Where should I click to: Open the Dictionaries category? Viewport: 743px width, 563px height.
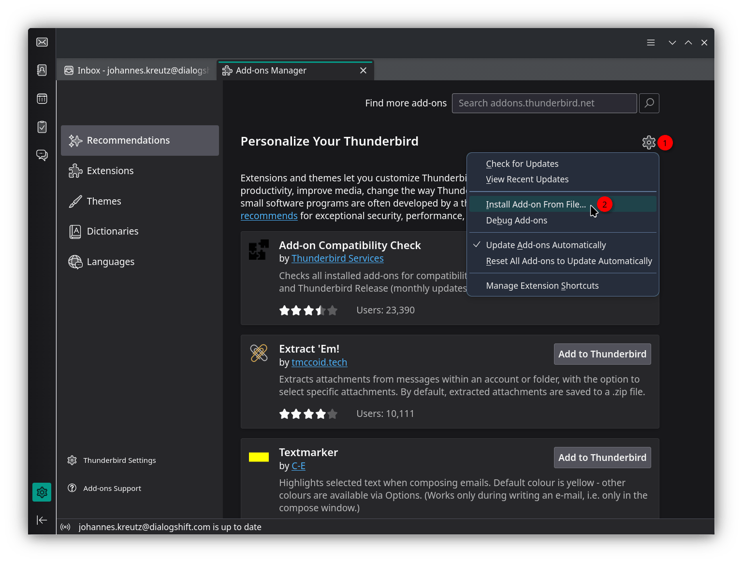pyautogui.click(x=140, y=231)
